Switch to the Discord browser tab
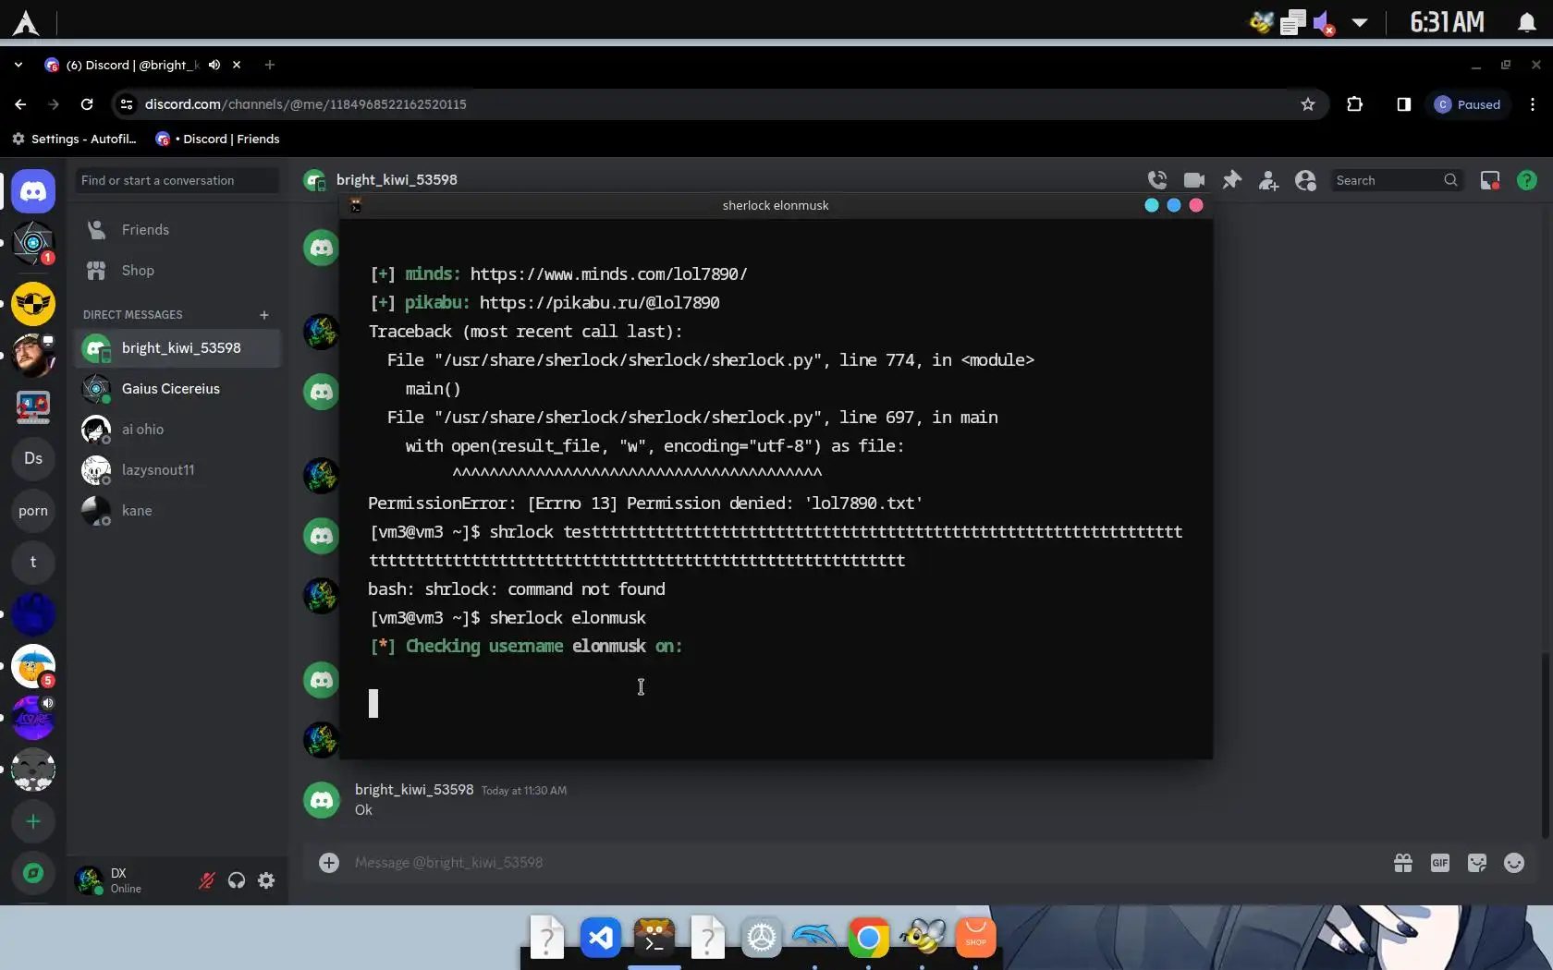Screen dimensions: 1553x970 click(143, 65)
